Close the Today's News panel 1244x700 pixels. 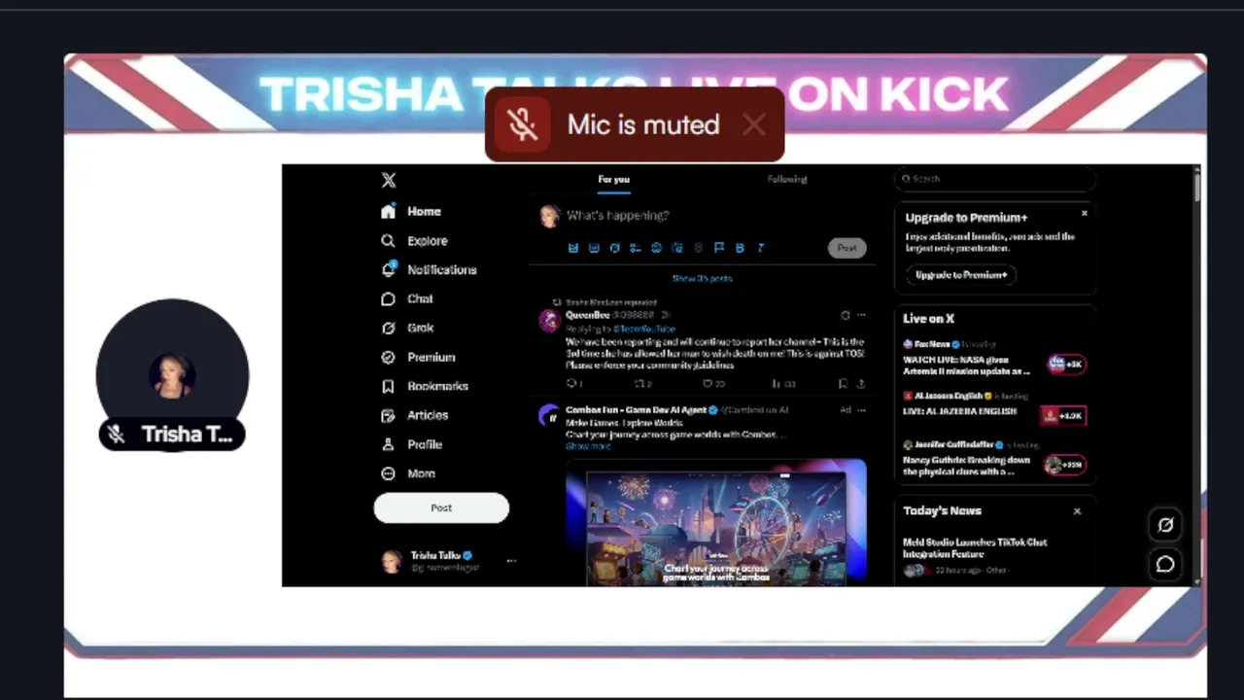coord(1077,511)
